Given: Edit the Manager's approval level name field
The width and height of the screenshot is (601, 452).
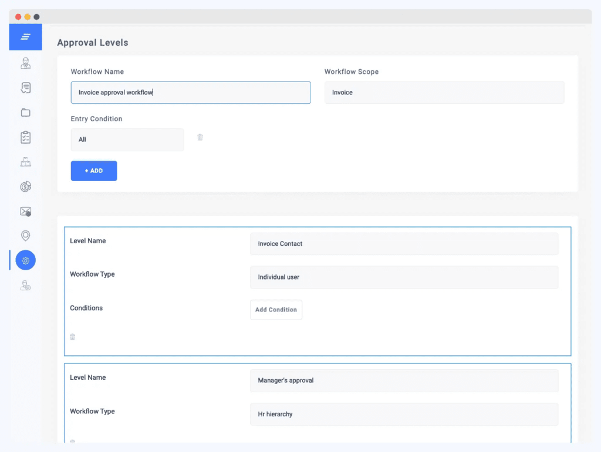Looking at the screenshot, I should 404,380.
